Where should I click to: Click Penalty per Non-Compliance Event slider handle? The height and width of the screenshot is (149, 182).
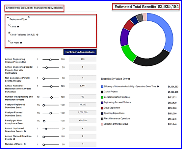(44, 121)
